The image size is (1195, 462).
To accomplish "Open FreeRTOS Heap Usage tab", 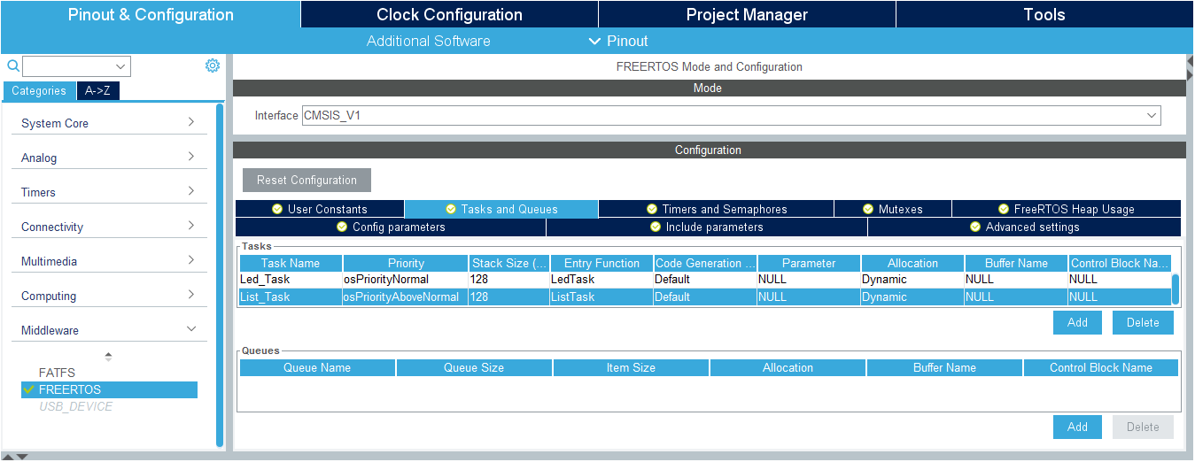I will (1067, 209).
